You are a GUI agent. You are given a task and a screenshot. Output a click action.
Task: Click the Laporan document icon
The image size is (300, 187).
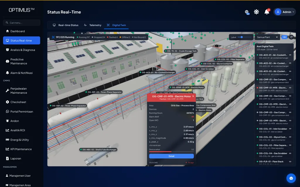7,158
